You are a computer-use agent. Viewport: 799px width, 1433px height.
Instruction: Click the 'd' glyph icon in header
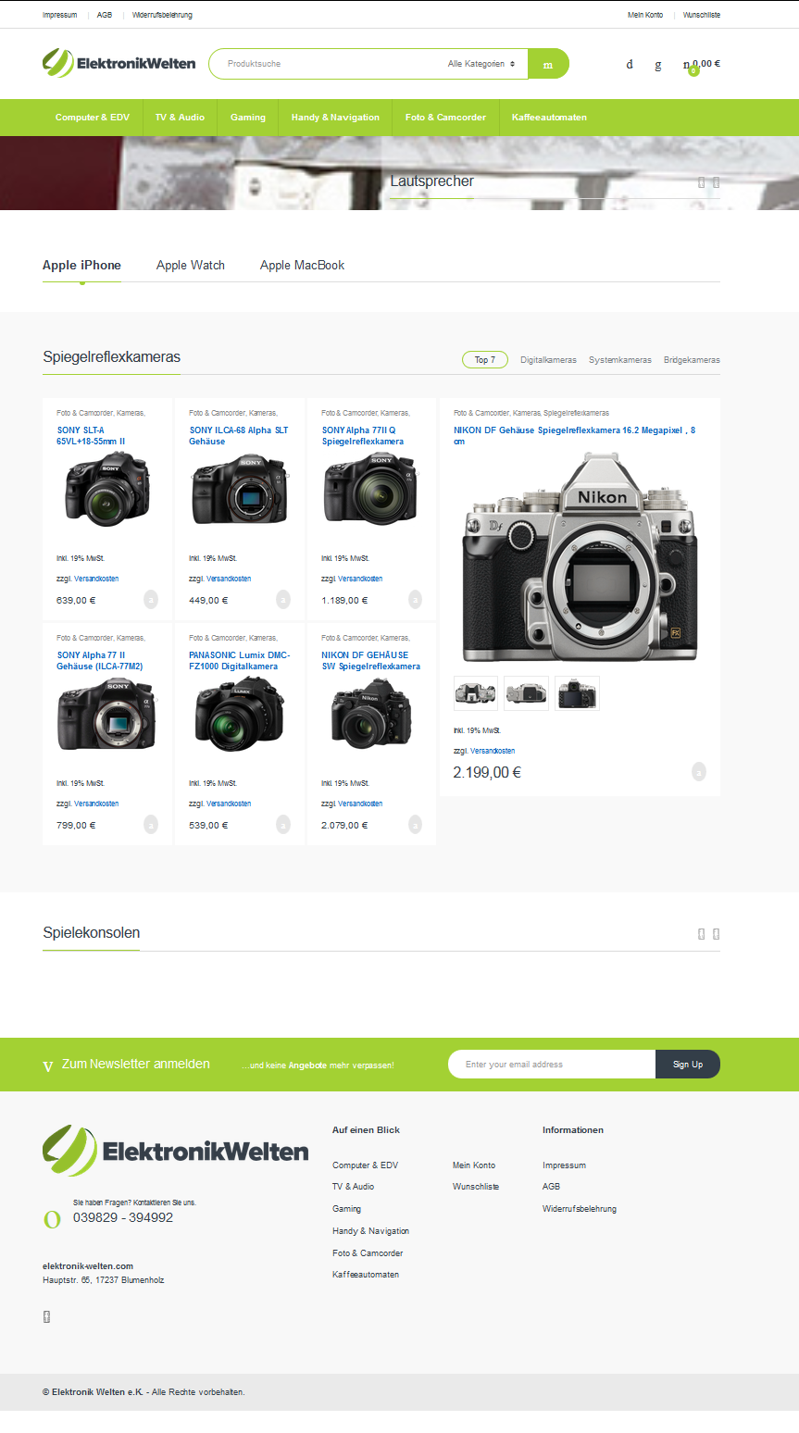tap(630, 65)
